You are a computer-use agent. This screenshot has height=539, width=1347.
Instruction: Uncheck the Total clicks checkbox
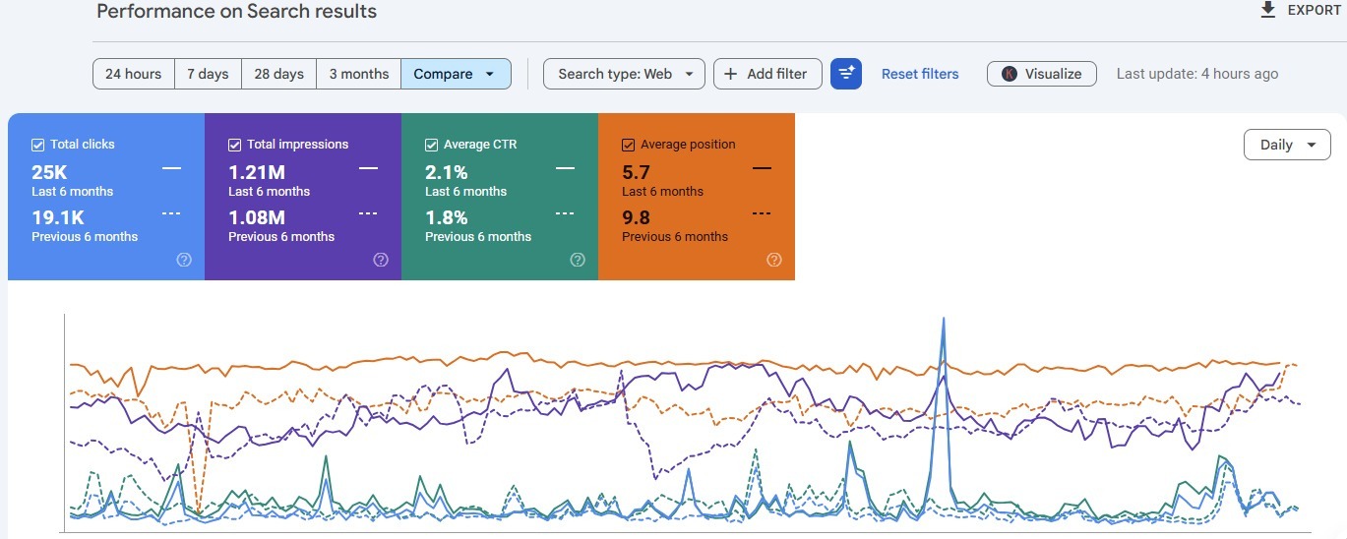coord(38,145)
